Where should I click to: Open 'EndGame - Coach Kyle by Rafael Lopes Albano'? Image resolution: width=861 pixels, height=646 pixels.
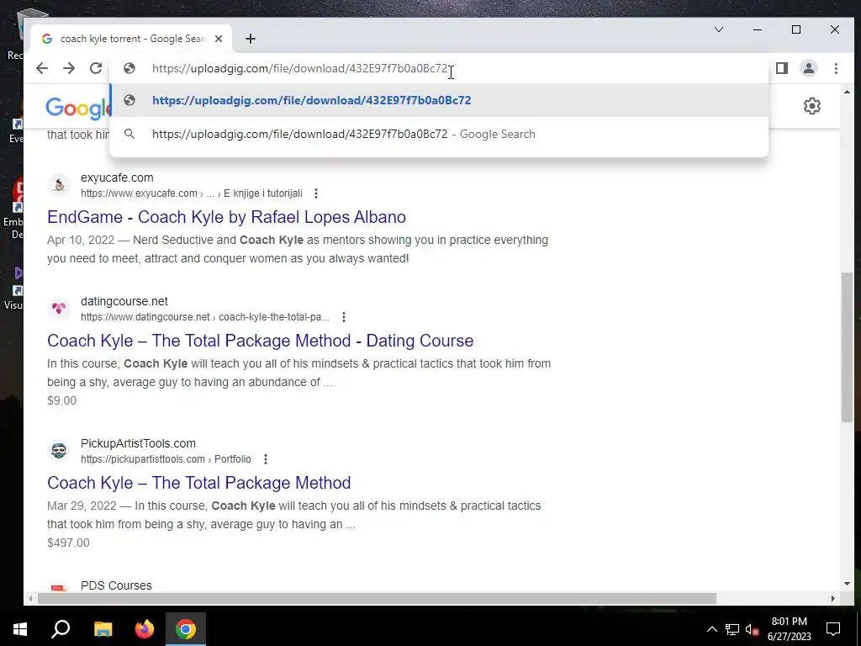click(226, 217)
